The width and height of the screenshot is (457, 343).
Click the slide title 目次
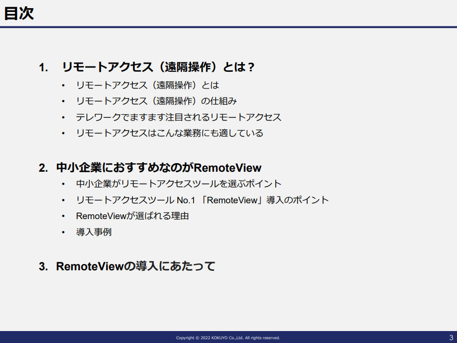point(19,13)
